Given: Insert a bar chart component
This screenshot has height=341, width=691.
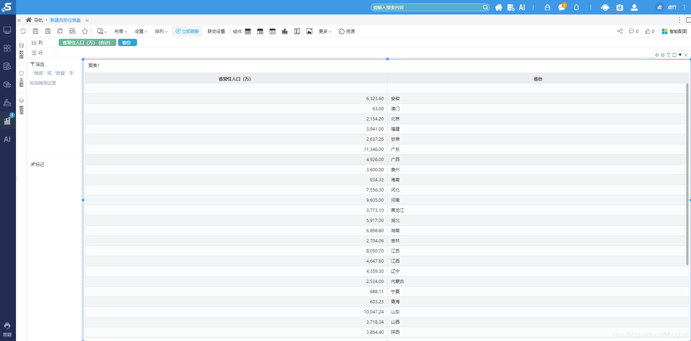Looking at the screenshot, I should pyautogui.click(x=285, y=31).
